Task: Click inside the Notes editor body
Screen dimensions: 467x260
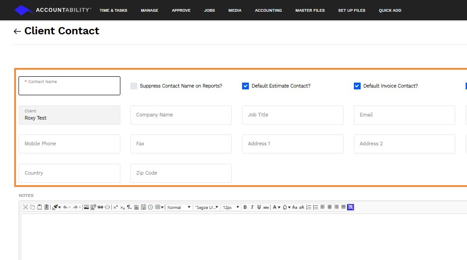Action: pos(243,237)
